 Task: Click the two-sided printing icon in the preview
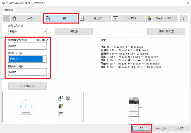[x=61, y=98]
